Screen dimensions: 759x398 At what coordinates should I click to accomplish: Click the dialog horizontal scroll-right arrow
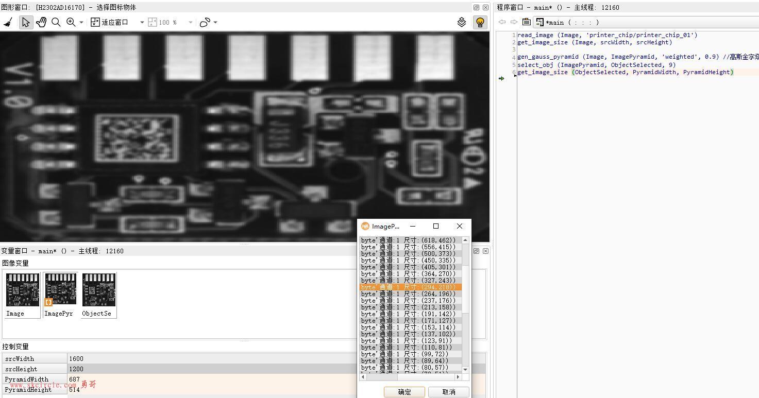coord(459,377)
